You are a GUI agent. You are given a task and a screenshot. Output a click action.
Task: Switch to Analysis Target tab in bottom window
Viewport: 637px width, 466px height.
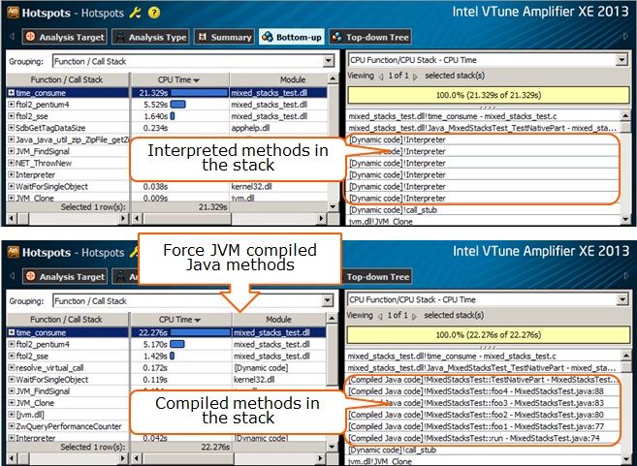point(65,277)
